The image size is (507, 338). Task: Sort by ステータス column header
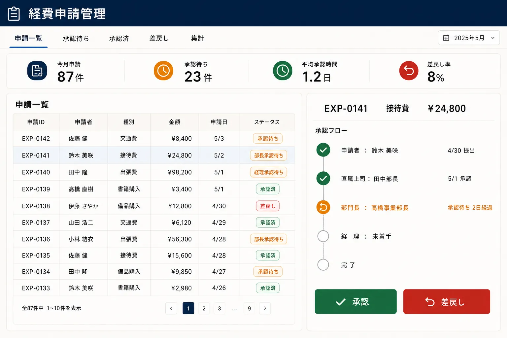[x=267, y=122]
